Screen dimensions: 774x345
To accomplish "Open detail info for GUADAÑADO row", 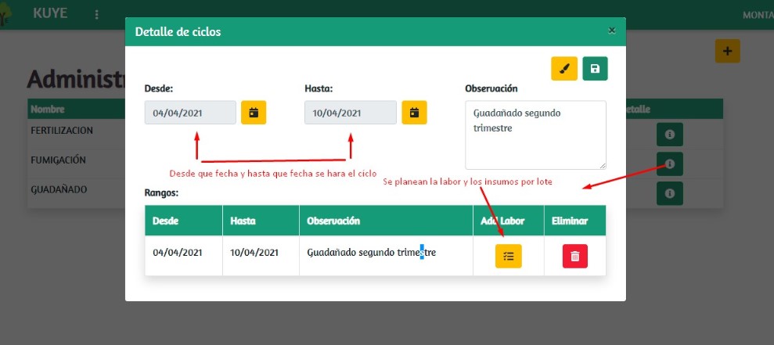I will [669, 192].
